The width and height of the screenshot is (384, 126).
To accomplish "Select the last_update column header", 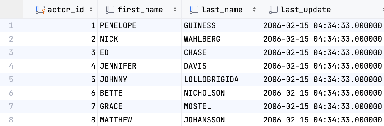I will point(305,10).
